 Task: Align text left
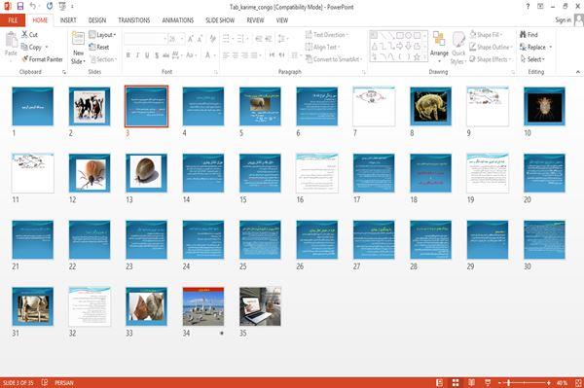point(226,55)
